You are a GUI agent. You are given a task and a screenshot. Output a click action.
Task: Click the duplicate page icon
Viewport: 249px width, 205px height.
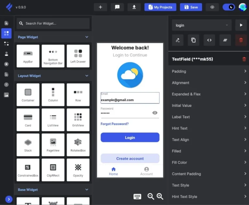[194, 40]
